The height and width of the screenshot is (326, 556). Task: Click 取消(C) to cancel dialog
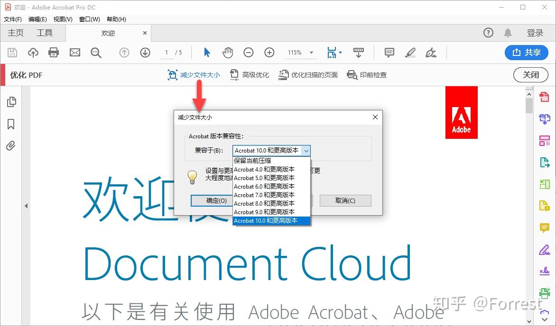click(x=345, y=200)
